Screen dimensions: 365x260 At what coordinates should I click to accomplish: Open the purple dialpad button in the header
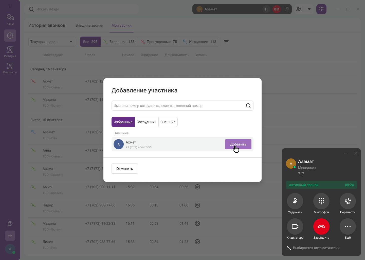point(321,9)
